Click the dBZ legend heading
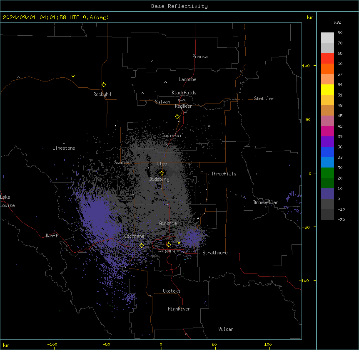 point(337,22)
